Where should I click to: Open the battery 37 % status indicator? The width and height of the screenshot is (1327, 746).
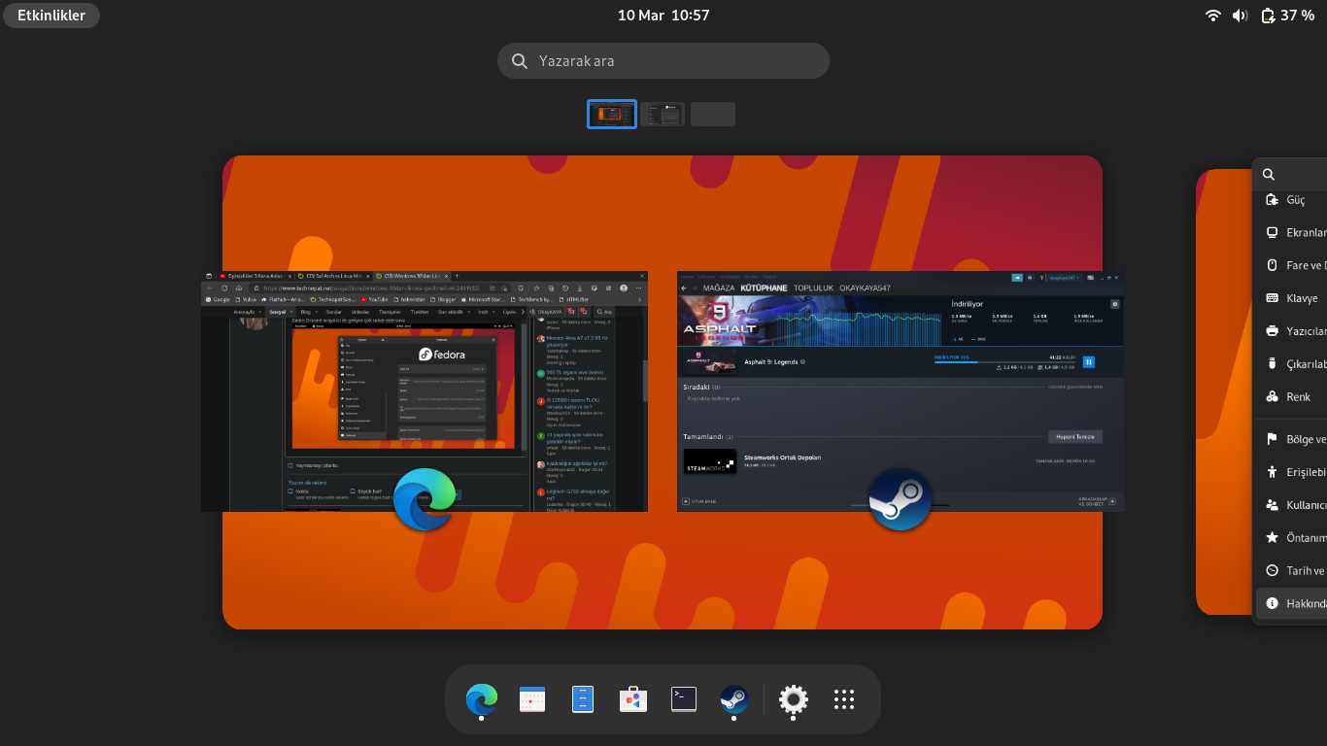click(x=1287, y=16)
